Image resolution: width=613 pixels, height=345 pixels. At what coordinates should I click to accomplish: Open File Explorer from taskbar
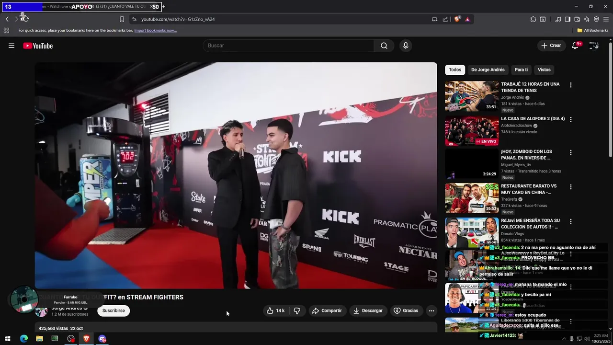[x=39, y=338]
